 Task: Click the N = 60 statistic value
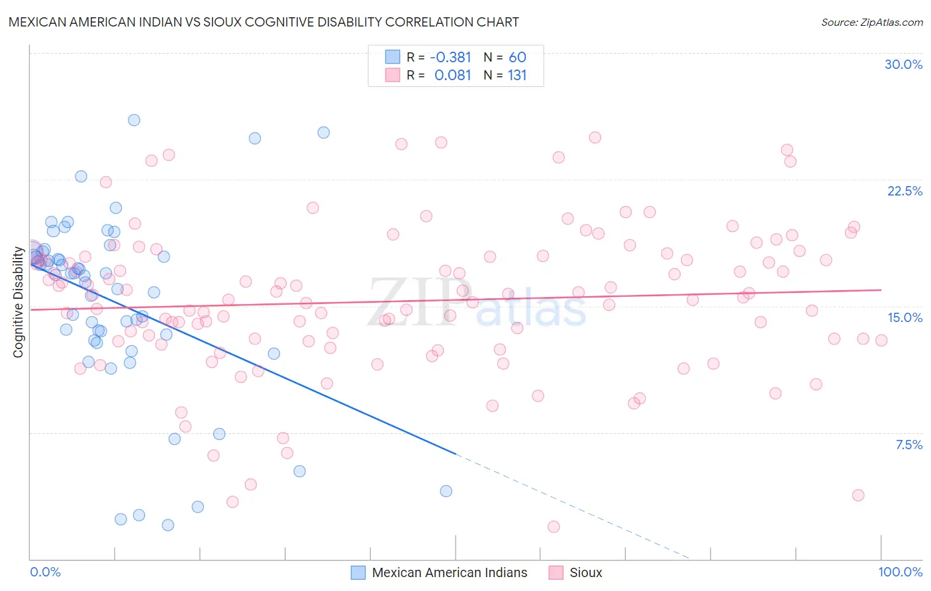tap(505, 57)
